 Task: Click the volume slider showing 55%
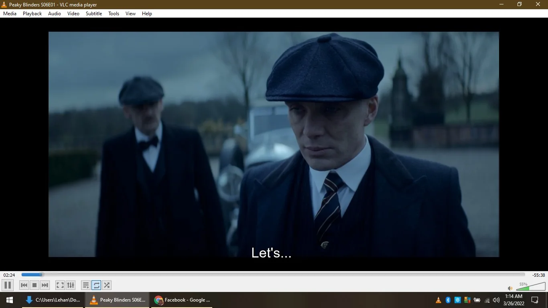coord(530,286)
